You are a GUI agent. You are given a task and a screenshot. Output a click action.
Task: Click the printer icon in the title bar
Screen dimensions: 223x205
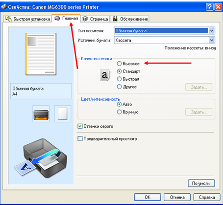pyautogui.click(x=4, y=7)
